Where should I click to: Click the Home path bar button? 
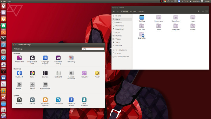[124, 11]
